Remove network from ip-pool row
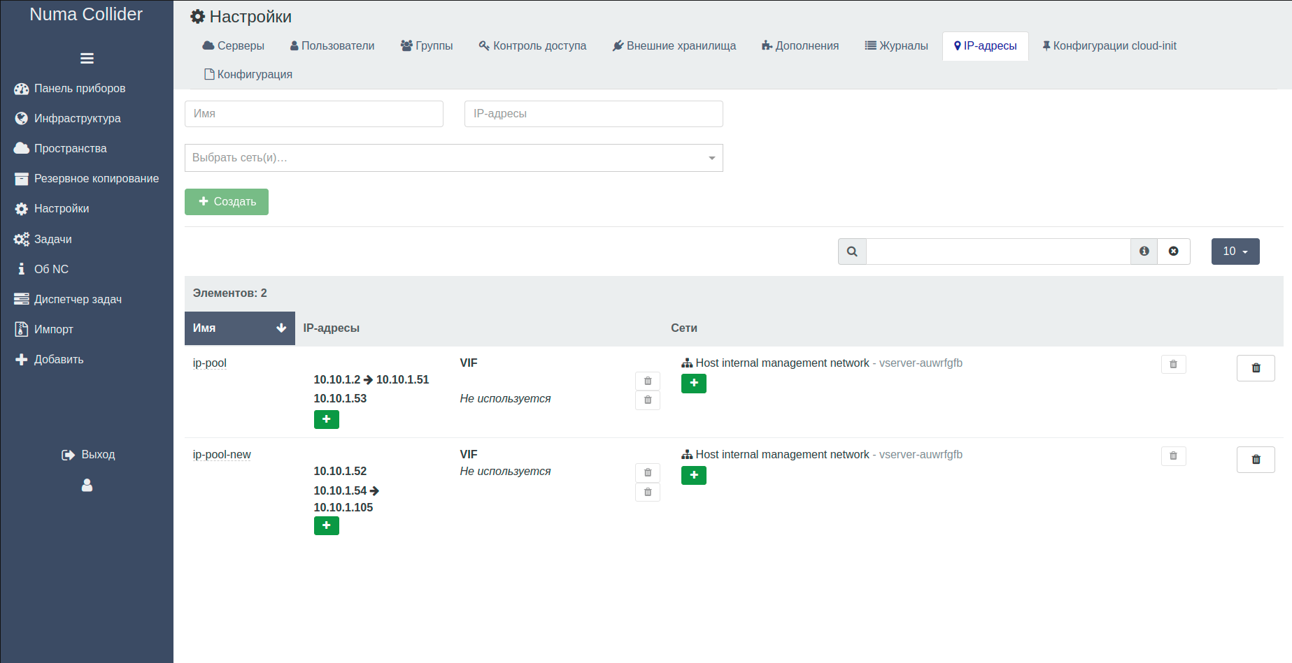Image resolution: width=1292 pixels, height=663 pixels. (x=1174, y=365)
